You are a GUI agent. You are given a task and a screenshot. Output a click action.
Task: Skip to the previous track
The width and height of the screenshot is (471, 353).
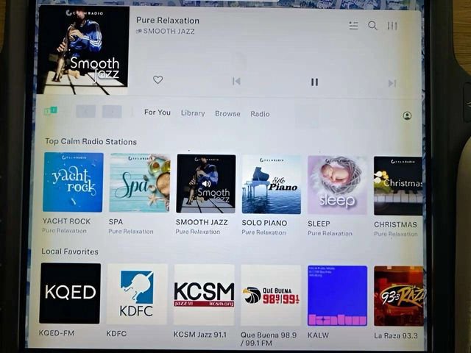point(236,82)
